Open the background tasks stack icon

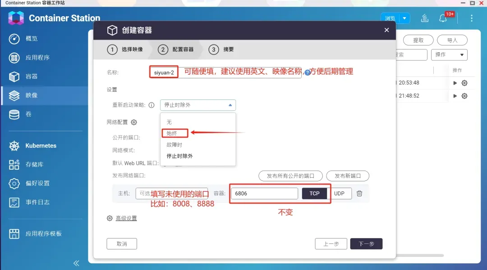[425, 18]
